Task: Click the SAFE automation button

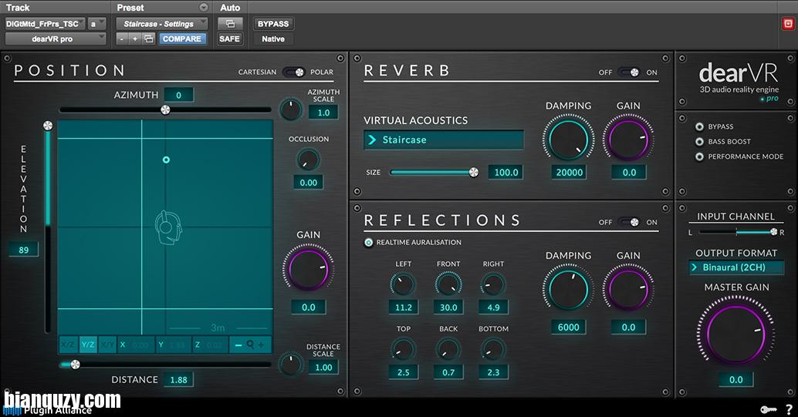Action: 229,39
